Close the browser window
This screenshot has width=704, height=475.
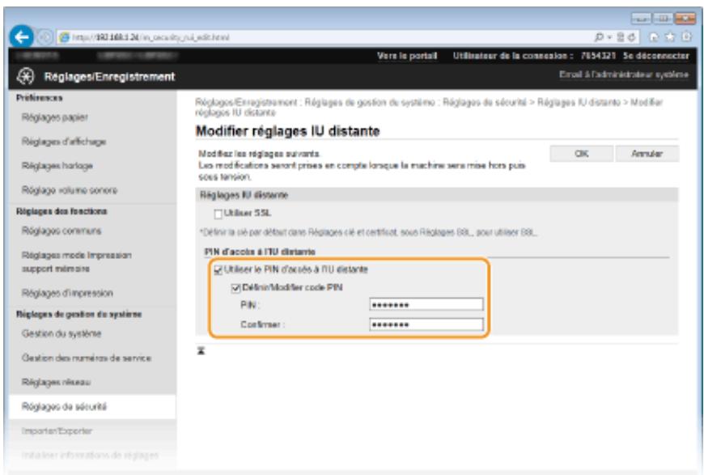pyautogui.click(x=685, y=19)
